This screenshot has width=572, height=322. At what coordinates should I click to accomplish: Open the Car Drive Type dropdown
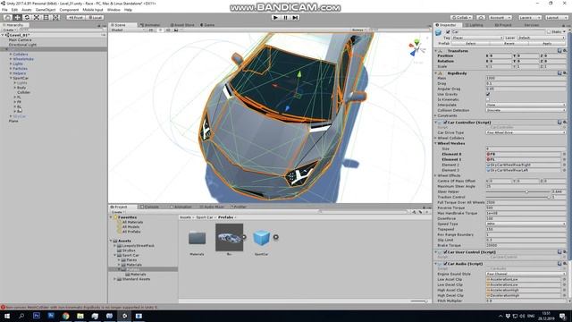pos(526,132)
